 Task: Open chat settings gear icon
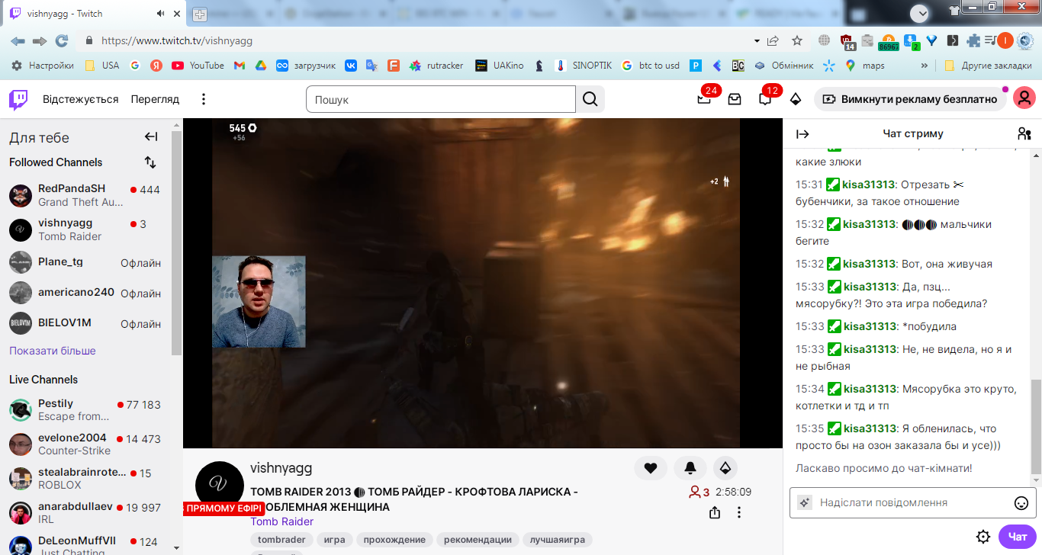click(983, 537)
